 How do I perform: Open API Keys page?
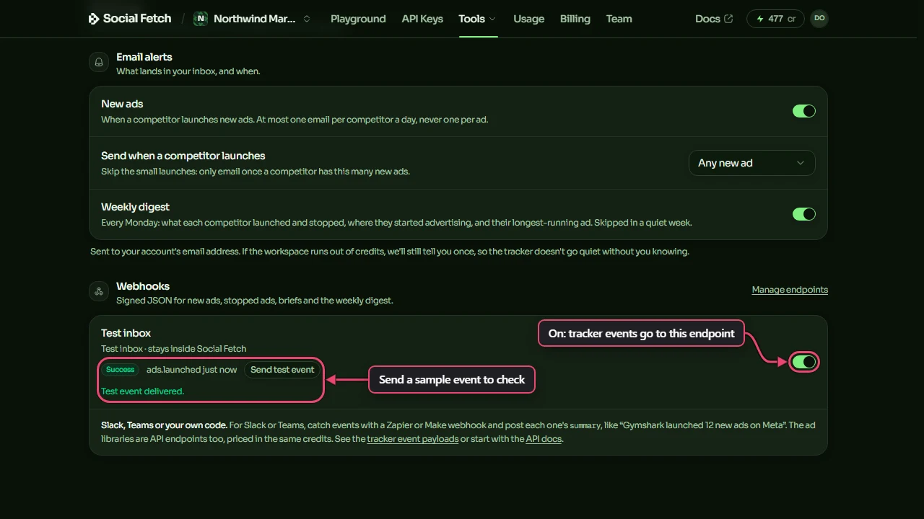422,19
